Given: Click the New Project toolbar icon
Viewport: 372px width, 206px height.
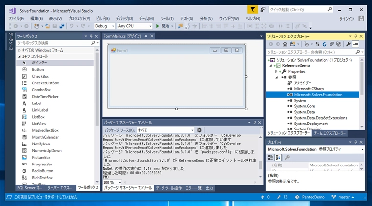Looking at the screenshot, I should [x=36, y=26].
